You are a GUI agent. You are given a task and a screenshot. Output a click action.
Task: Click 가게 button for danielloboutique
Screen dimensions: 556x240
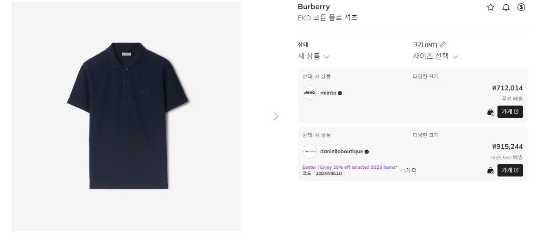[x=510, y=171]
